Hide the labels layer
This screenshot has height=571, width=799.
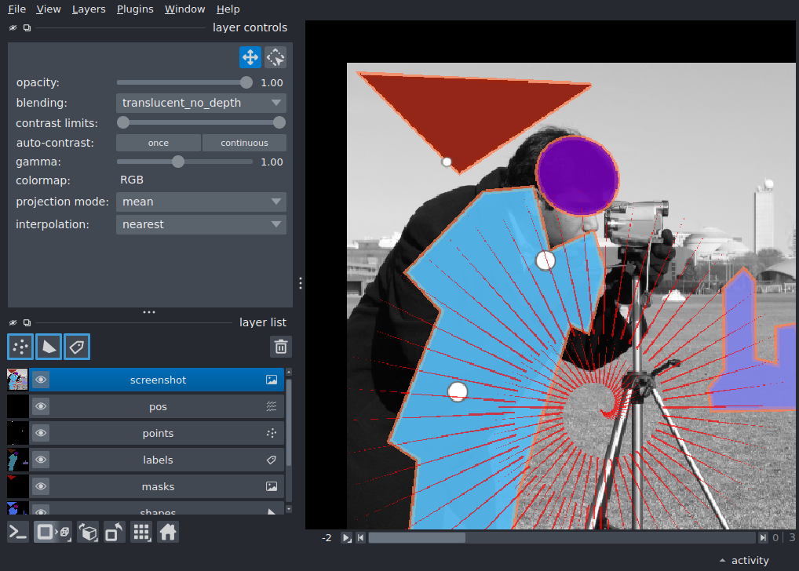click(x=41, y=460)
